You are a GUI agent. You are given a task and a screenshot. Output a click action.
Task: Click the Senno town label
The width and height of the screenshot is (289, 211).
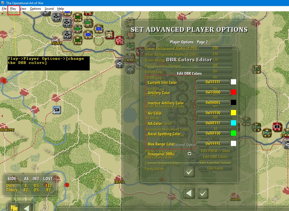(x=235, y=199)
